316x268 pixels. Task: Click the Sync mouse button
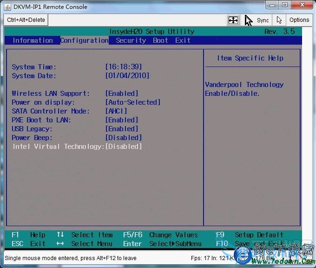click(257, 20)
